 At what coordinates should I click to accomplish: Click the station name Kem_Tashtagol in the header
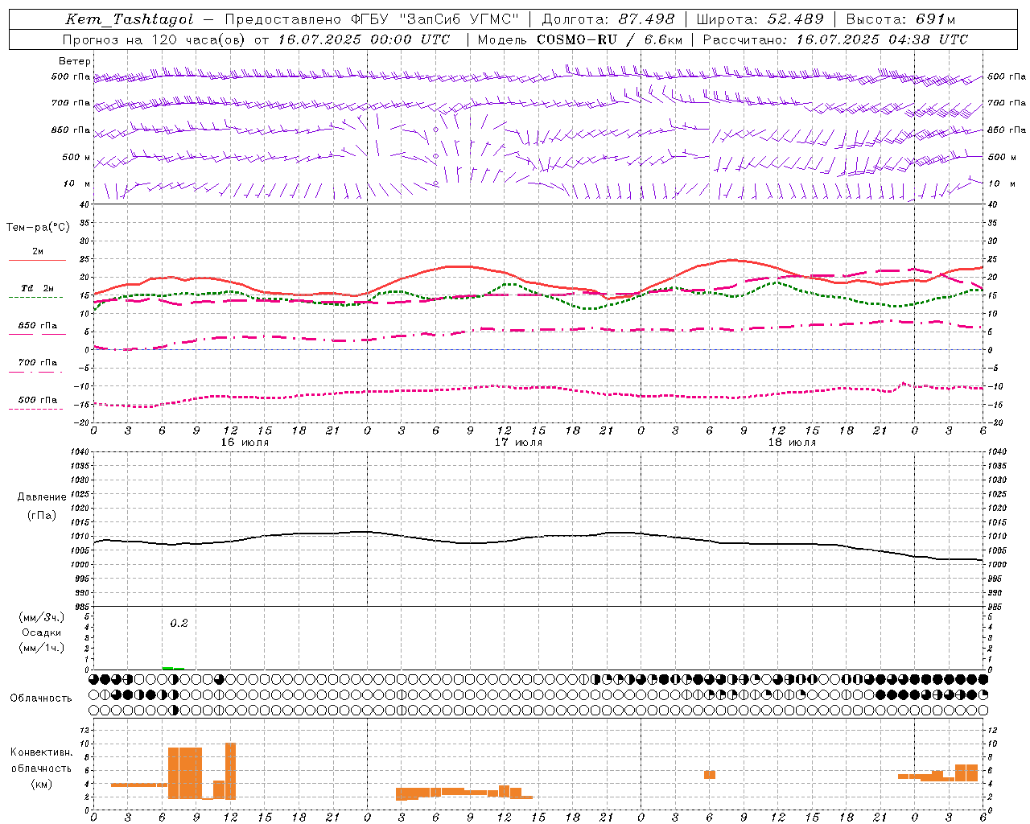pos(130,19)
